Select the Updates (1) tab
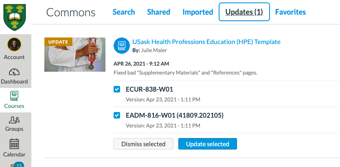 [x=244, y=12]
